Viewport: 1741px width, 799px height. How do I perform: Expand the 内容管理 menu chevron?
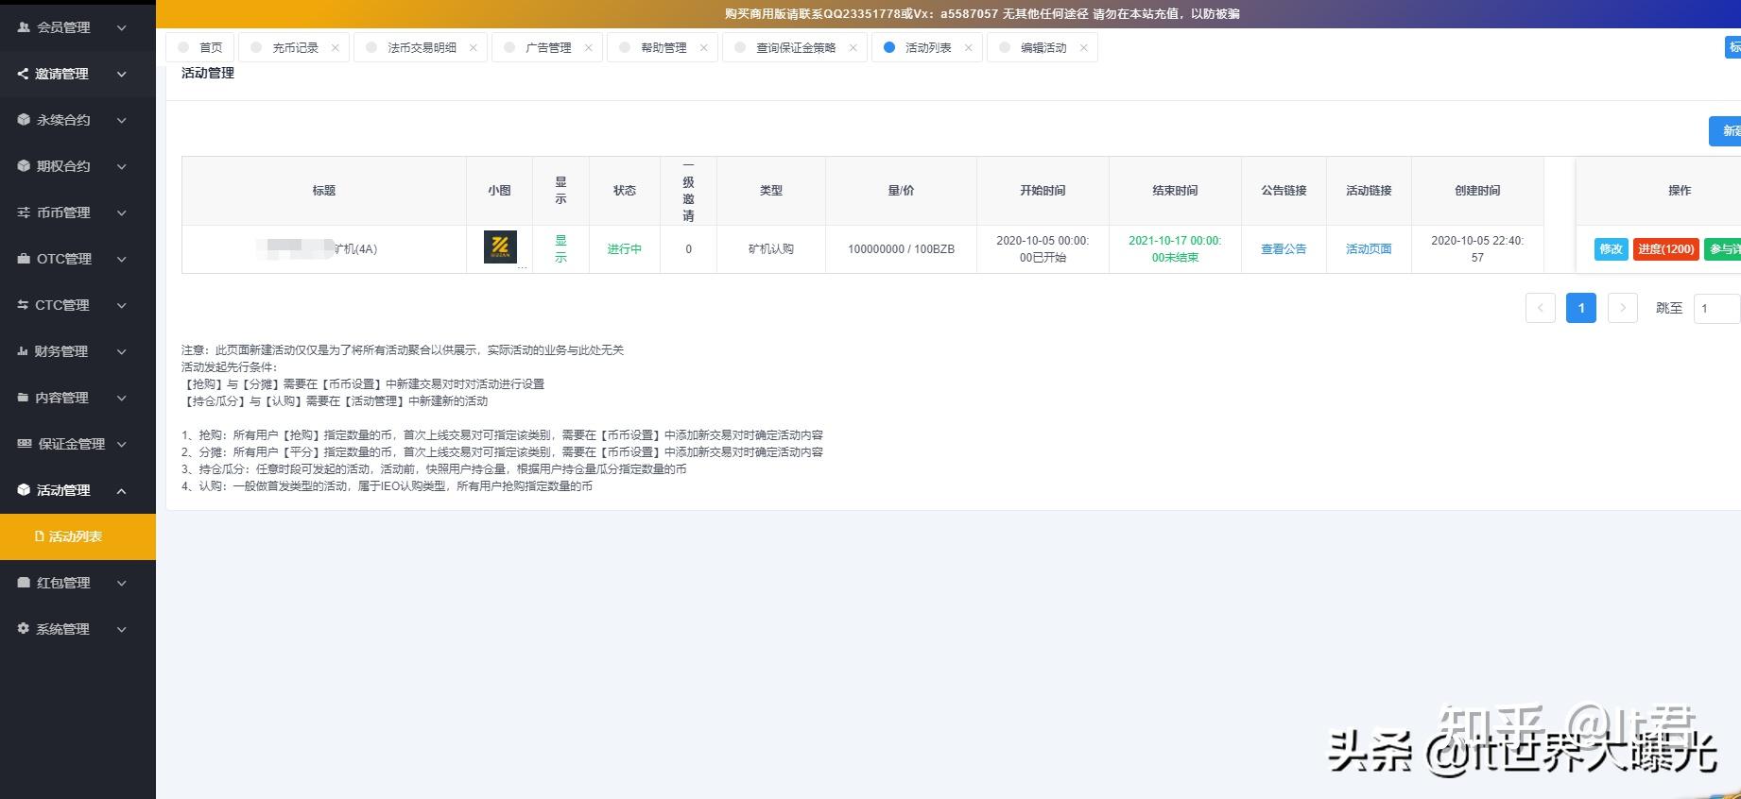tap(121, 398)
